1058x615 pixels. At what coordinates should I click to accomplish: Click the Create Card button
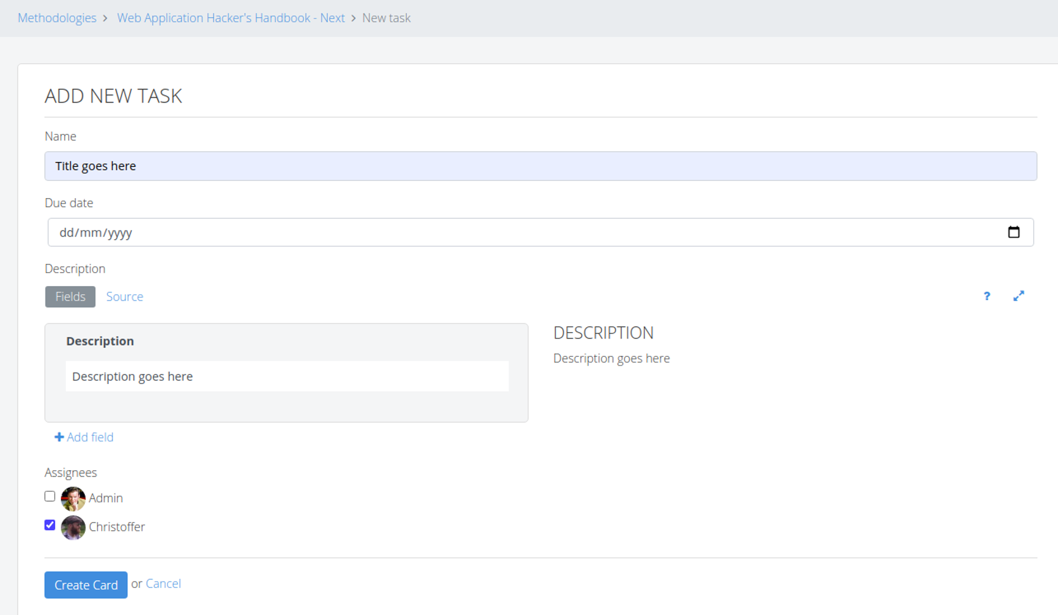[x=86, y=585]
